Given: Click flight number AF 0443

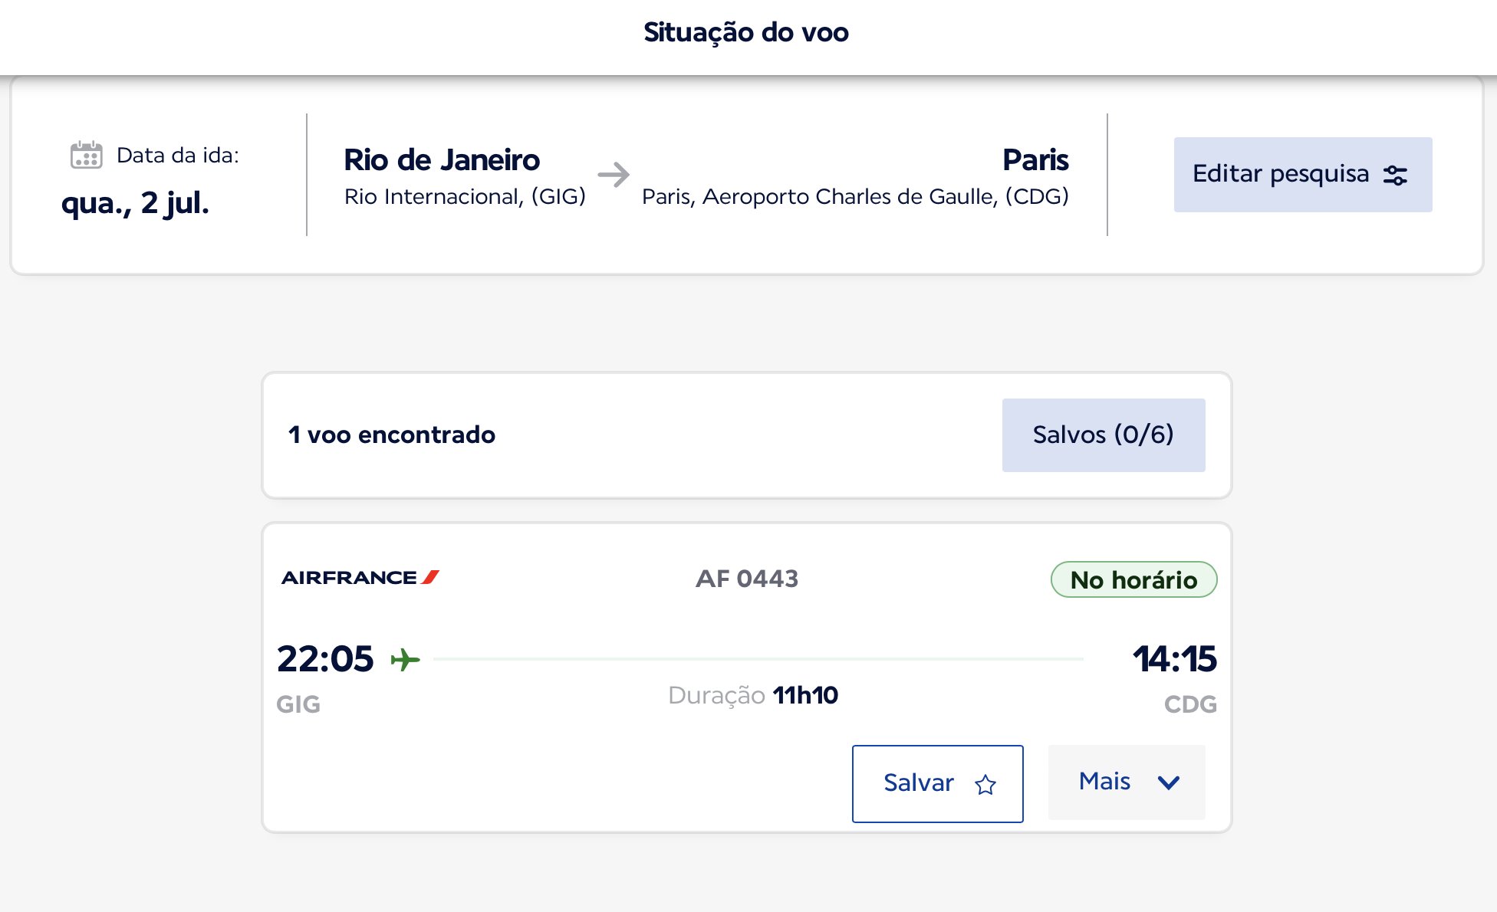Looking at the screenshot, I should coord(747,579).
